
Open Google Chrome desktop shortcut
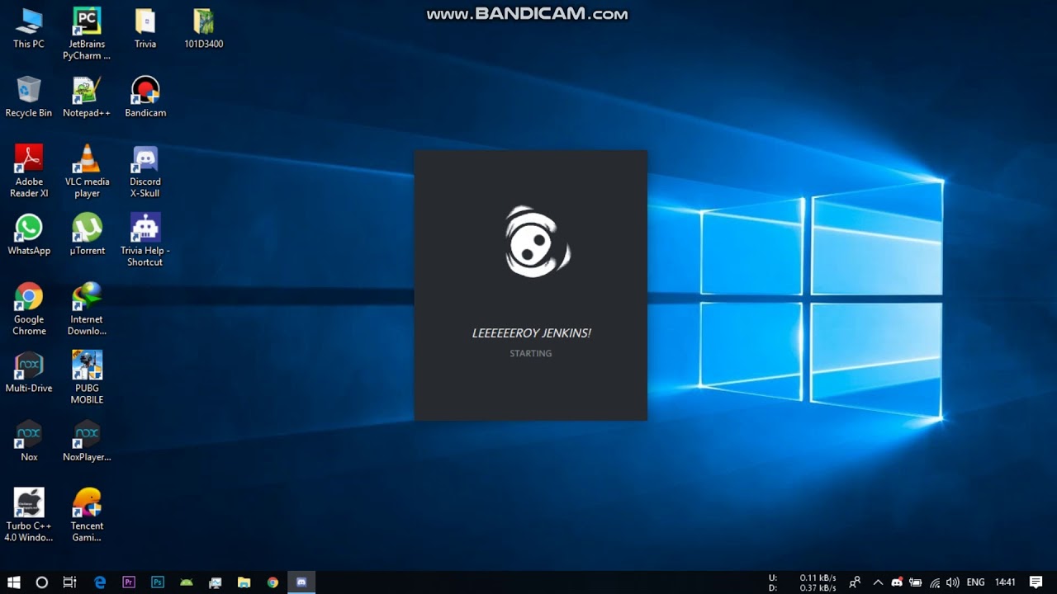[x=29, y=309]
